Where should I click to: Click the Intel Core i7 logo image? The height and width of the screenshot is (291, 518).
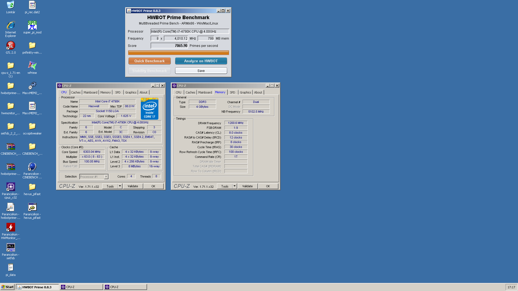tap(149, 109)
